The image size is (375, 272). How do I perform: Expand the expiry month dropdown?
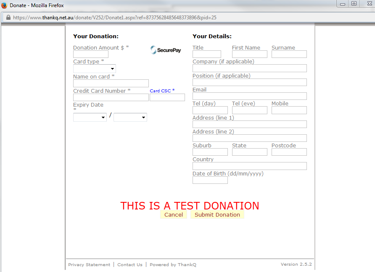(90, 118)
